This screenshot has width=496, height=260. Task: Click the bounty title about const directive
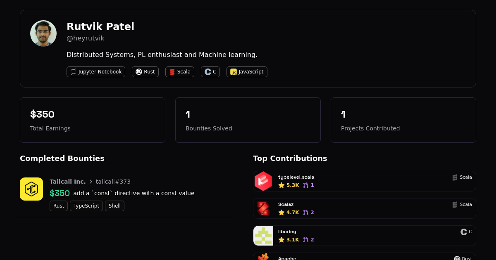pyautogui.click(x=134, y=193)
